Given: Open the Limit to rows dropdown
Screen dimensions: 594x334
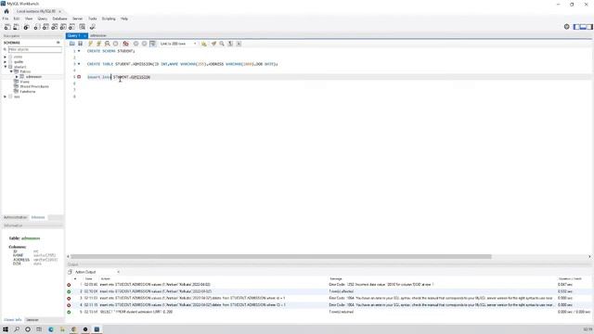Looking at the screenshot, I should click(178, 44).
